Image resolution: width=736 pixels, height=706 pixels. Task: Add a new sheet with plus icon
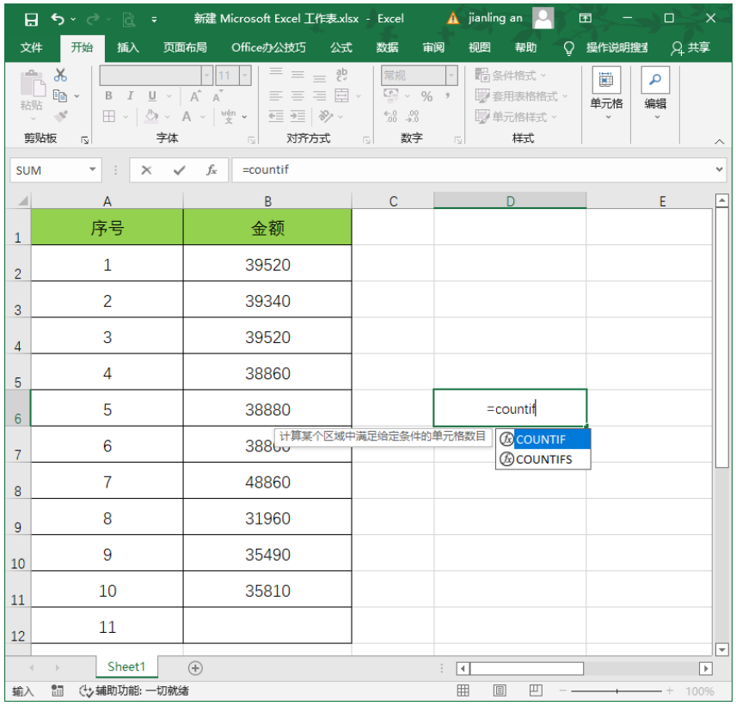pyautogui.click(x=195, y=668)
